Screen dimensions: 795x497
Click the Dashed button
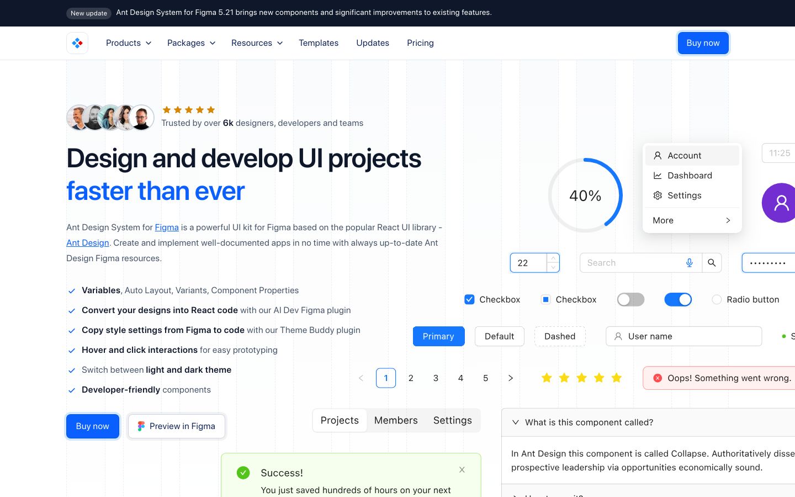coord(560,336)
